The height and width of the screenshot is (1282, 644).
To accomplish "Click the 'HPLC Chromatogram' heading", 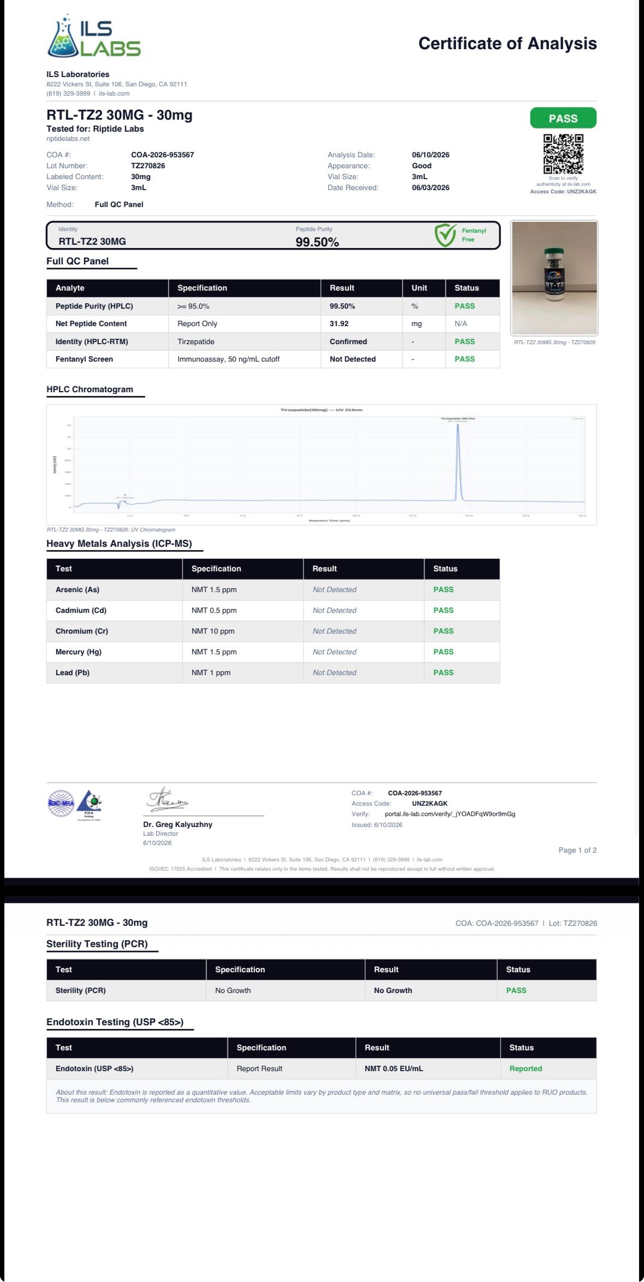I will click(90, 389).
